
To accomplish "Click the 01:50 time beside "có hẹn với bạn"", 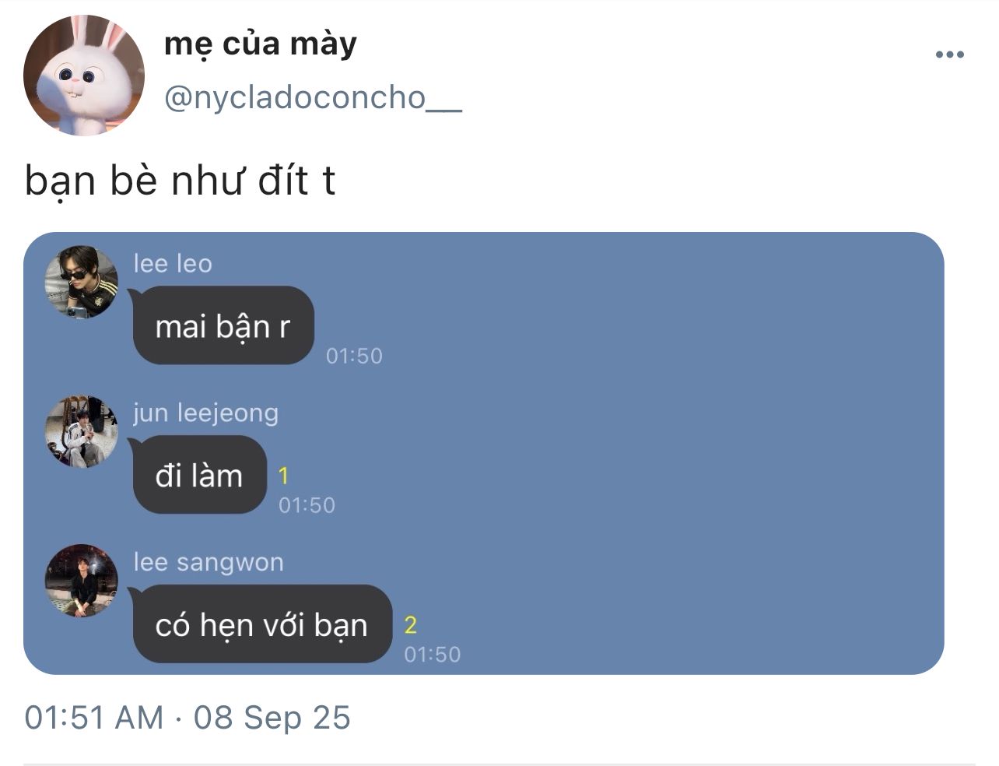I will click(x=433, y=655).
